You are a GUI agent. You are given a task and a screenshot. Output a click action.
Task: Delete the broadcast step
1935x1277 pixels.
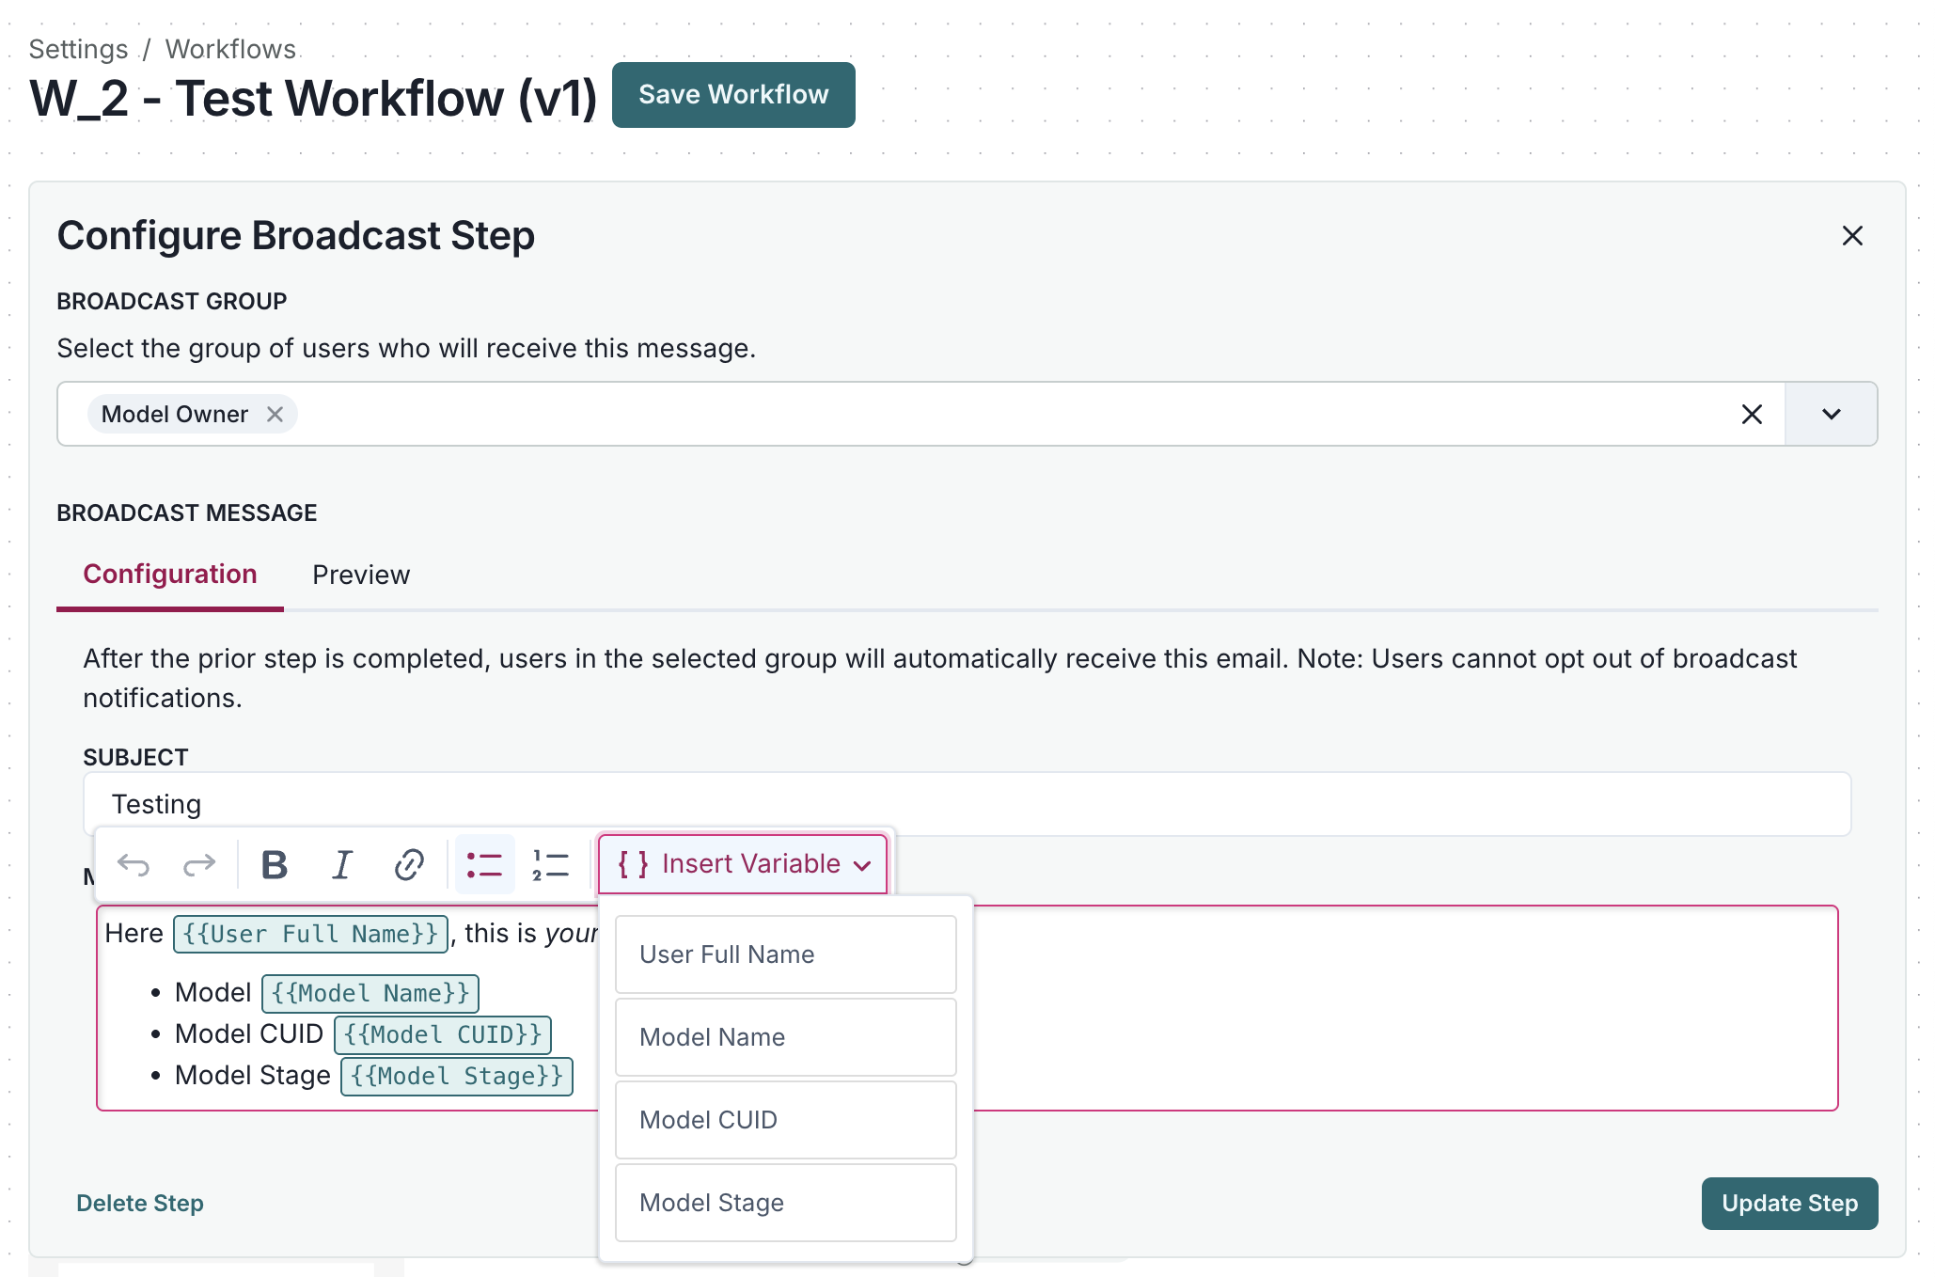point(139,1203)
